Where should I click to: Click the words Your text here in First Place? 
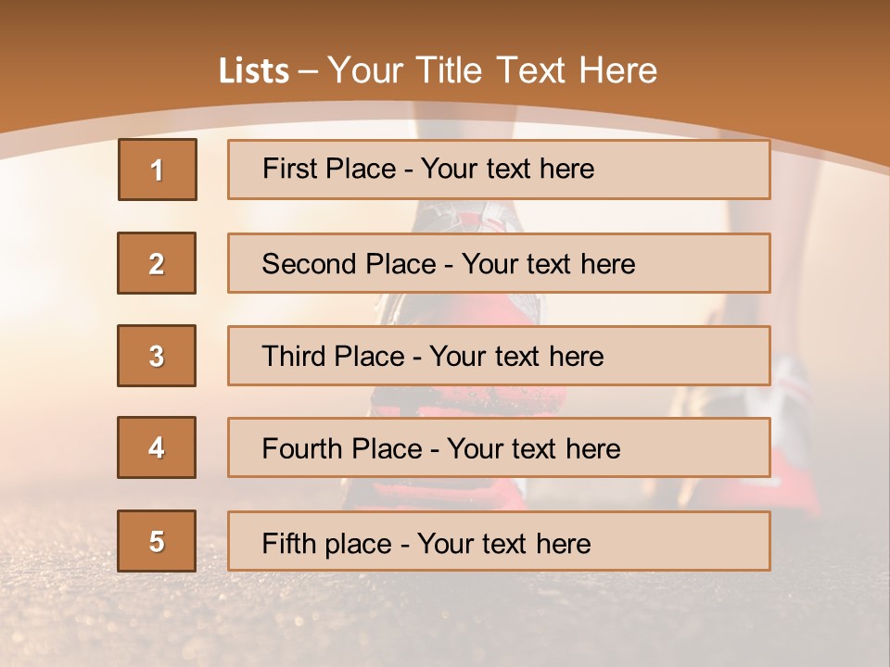507,169
